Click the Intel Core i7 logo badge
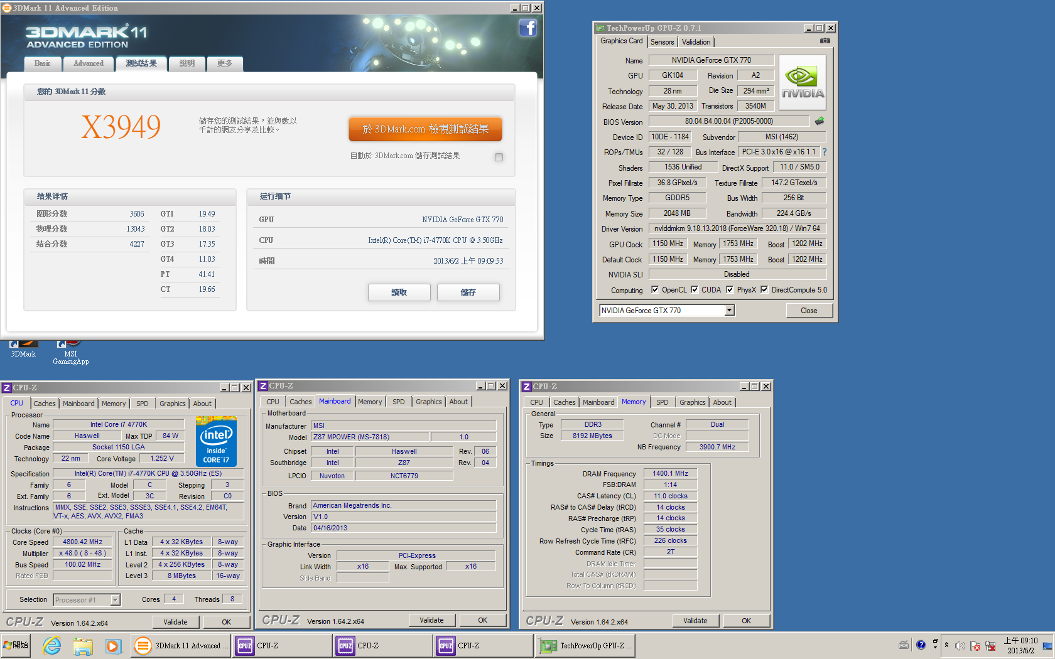The width and height of the screenshot is (1055, 659). [216, 441]
